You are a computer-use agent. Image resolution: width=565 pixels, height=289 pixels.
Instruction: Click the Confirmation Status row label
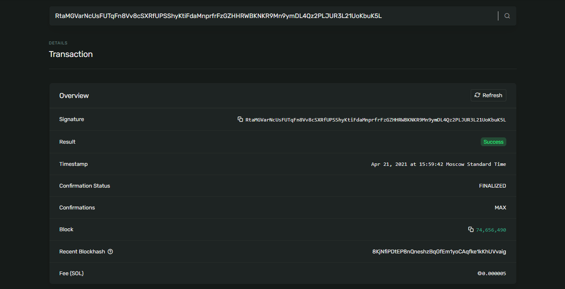coord(85,186)
